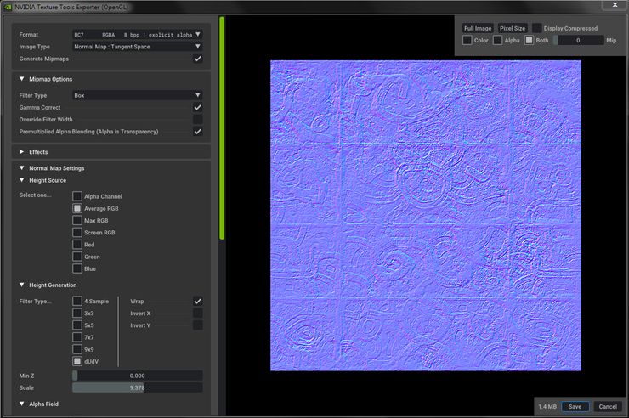The image size is (629, 418).
Task: Enable the Invert X option
Action: (197, 313)
